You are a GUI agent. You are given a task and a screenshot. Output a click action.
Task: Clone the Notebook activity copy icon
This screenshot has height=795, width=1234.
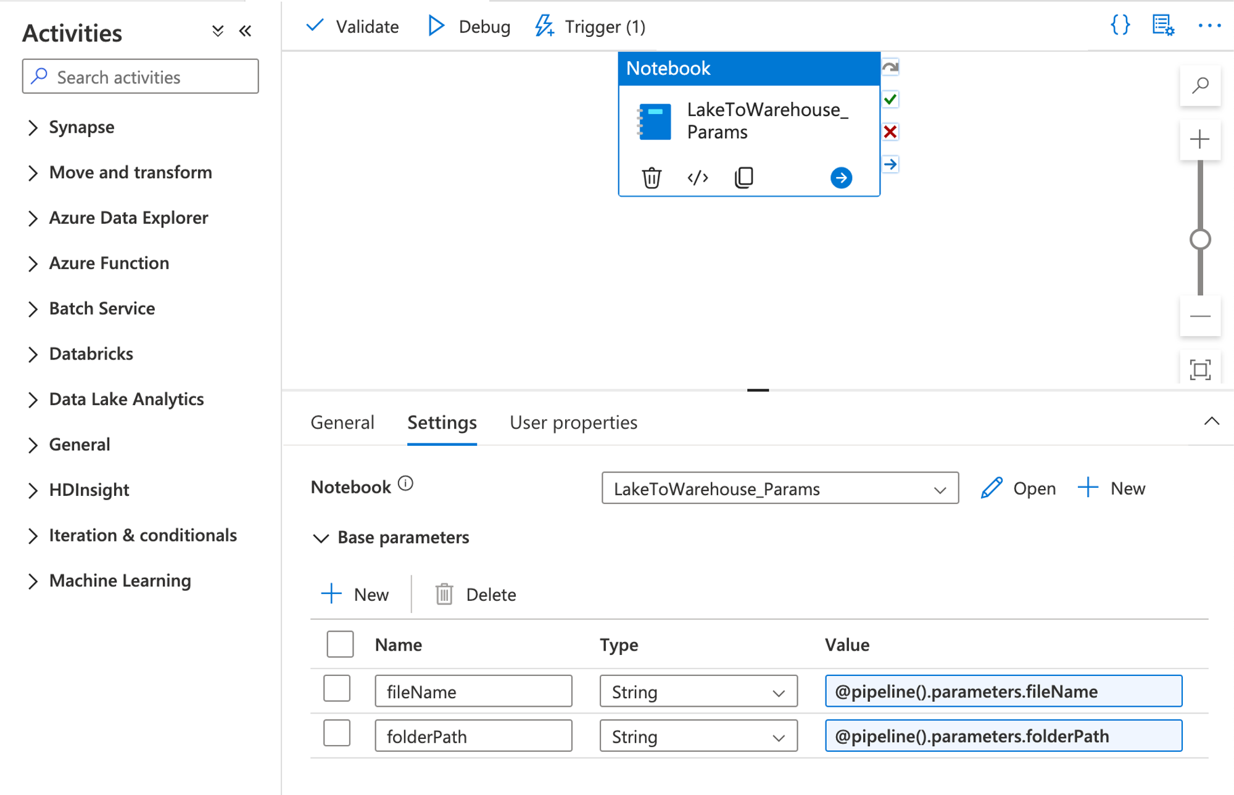(744, 178)
